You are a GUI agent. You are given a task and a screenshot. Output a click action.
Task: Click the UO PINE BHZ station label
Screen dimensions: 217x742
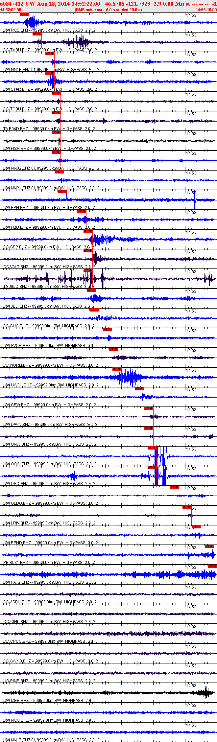click(x=16, y=681)
